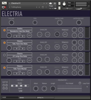Open the Tele: Twin Muted sample selector
Screen dimensions: 91x100
[19, 69]
